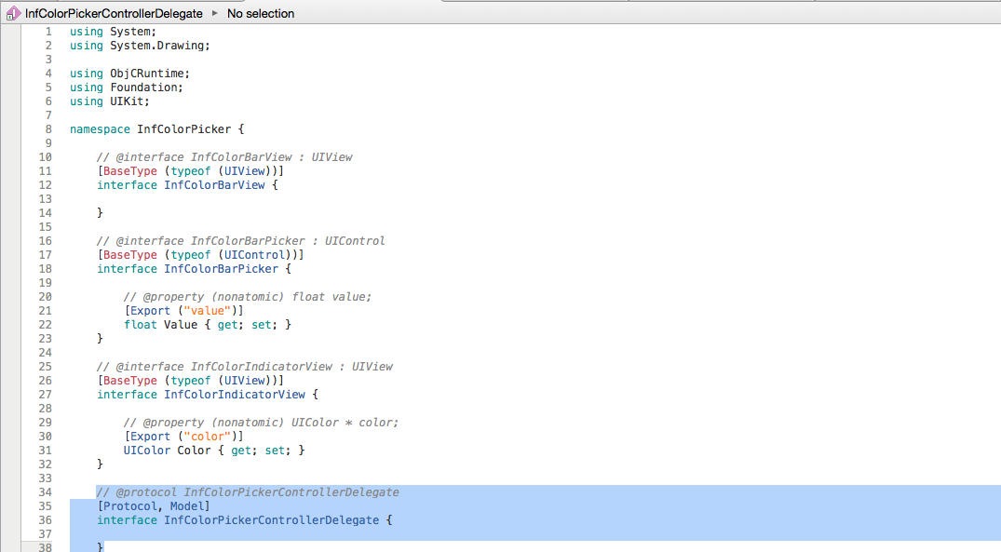Screen dimensions: 1001x552
Task: Click comment '@interface InfColorBarView : UIView'
Action: coord(224,157)
